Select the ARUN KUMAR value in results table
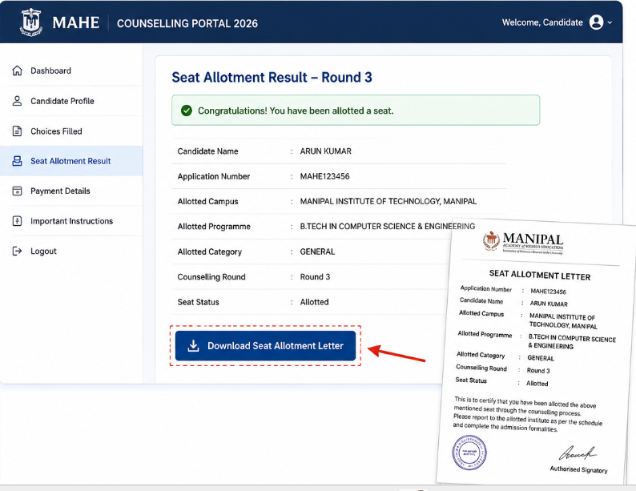The height and width of the screenshot is (491, 636). coord(326,151)
